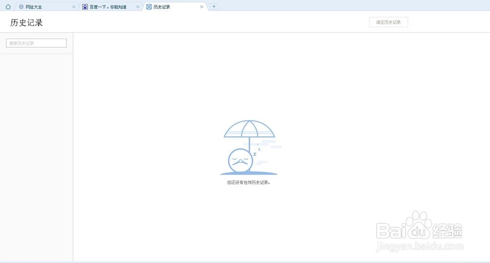Click the 历史记录 page heading
Screen dimensions: 490x263
coord(26,22)
